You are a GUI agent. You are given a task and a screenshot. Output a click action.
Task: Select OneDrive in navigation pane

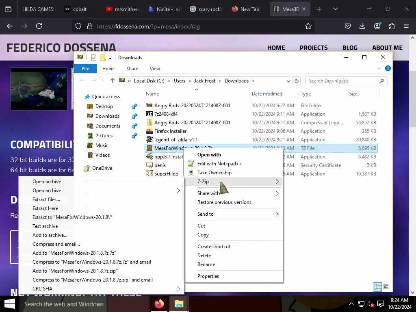pos(102,168)
